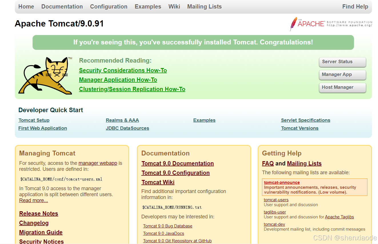This screenshot has width=378, height=244.
Task: Click the Tomcat cat mascot image
Action: (x=46, y=75)
